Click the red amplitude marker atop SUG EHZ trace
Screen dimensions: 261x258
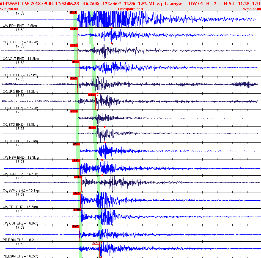(112, 29)
